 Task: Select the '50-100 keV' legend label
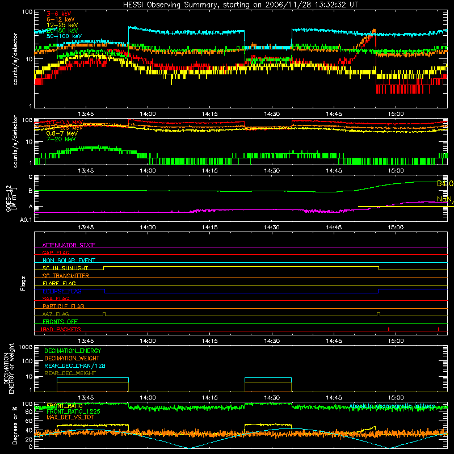coord(64,36)
